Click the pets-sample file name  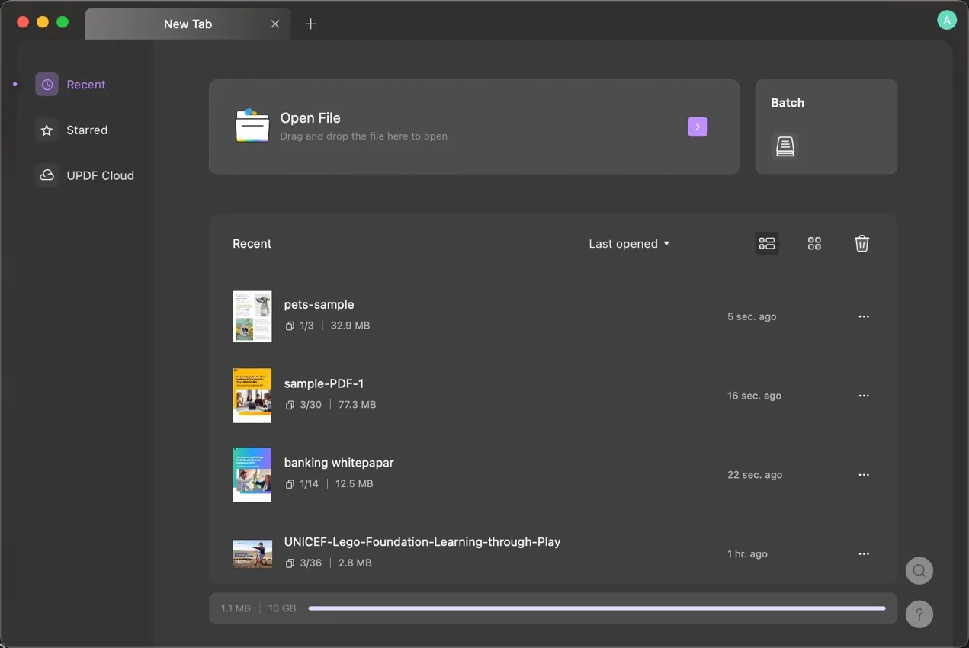coord(319,305)
